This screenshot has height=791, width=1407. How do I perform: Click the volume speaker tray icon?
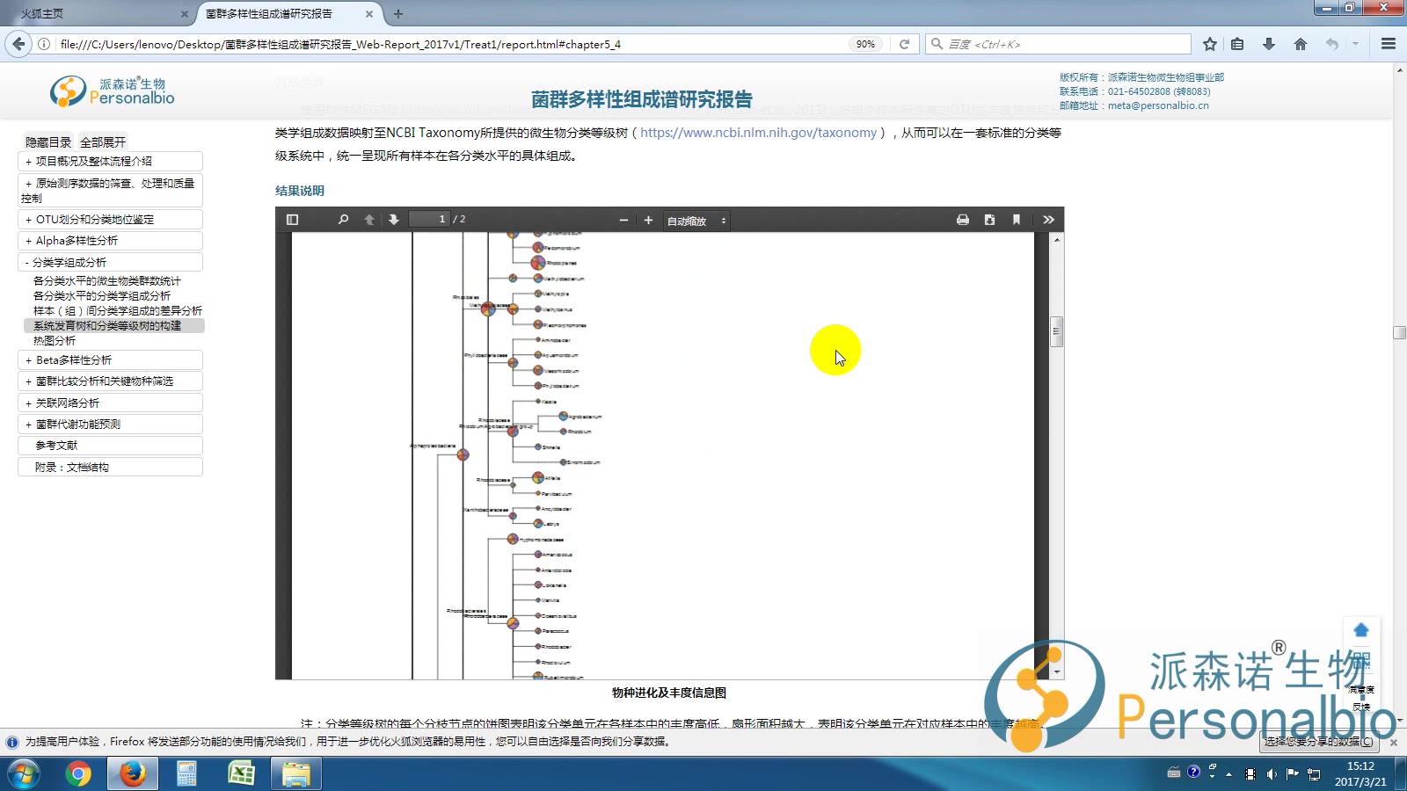[1272, 773]
